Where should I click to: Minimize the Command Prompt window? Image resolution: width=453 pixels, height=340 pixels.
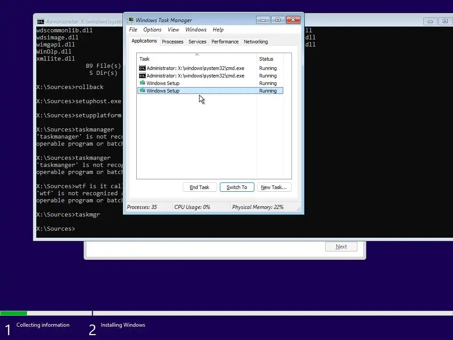(x=430, y=21)
